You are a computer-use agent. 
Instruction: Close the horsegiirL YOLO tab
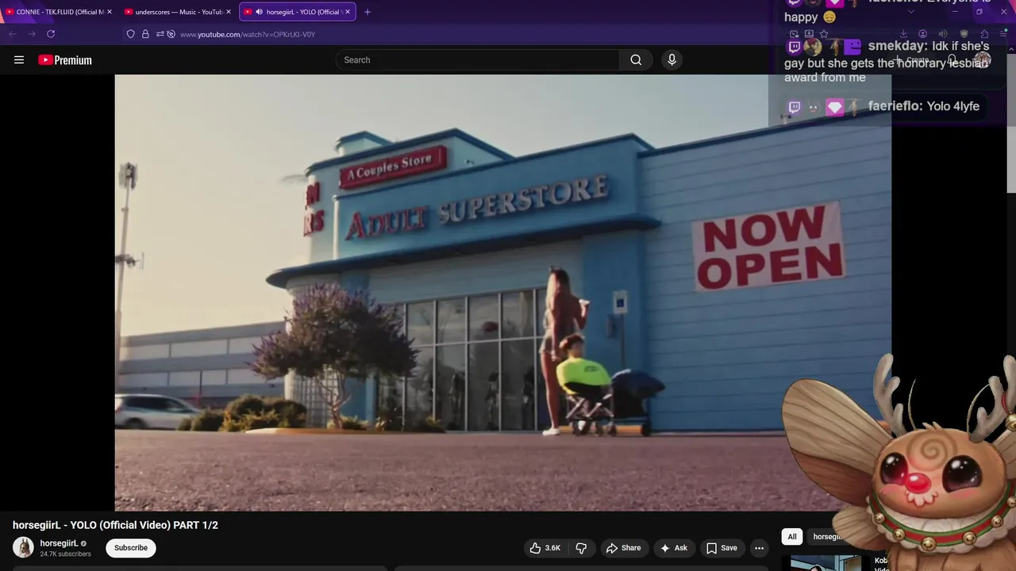click(x=348, y=12)
